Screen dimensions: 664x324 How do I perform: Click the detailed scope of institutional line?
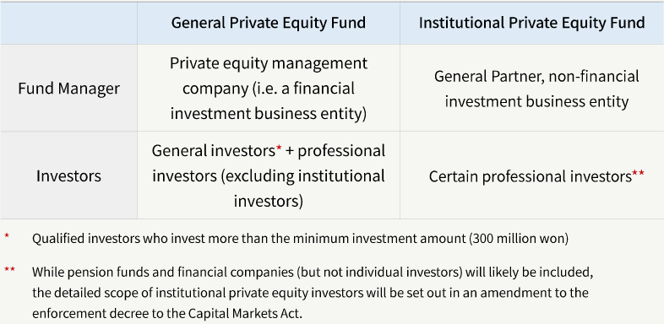point(310,293)
